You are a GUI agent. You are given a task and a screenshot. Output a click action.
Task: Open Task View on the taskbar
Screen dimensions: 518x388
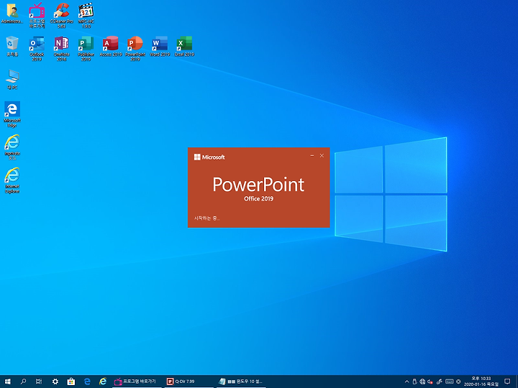(39, 382)
